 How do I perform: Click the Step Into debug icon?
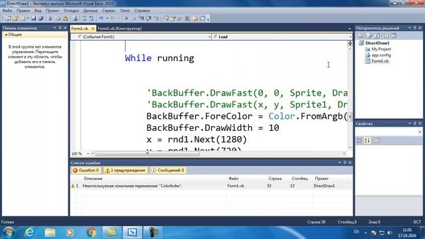tap(141, 19)
